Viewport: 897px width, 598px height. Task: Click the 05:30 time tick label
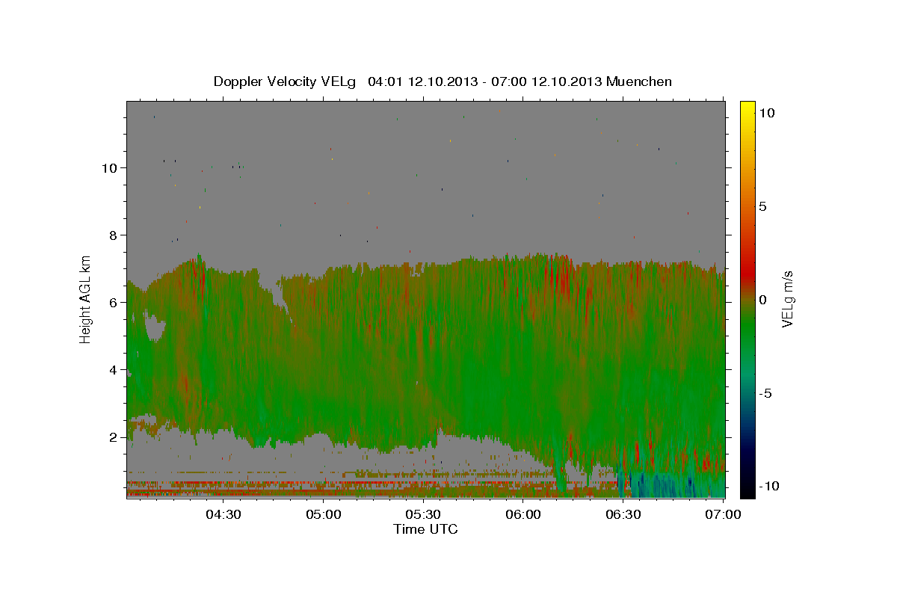point(423,514)
